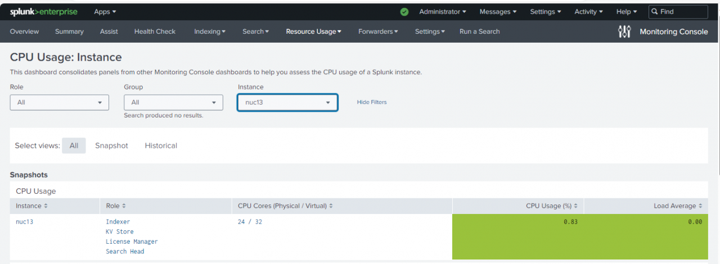Click 'Search produced no results.' message

pyautogui.click(x=164, y=115)
